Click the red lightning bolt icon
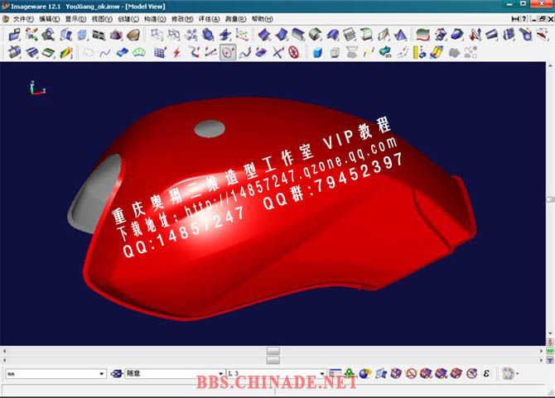Screen dimensions: 555x398 pos(177,53)
